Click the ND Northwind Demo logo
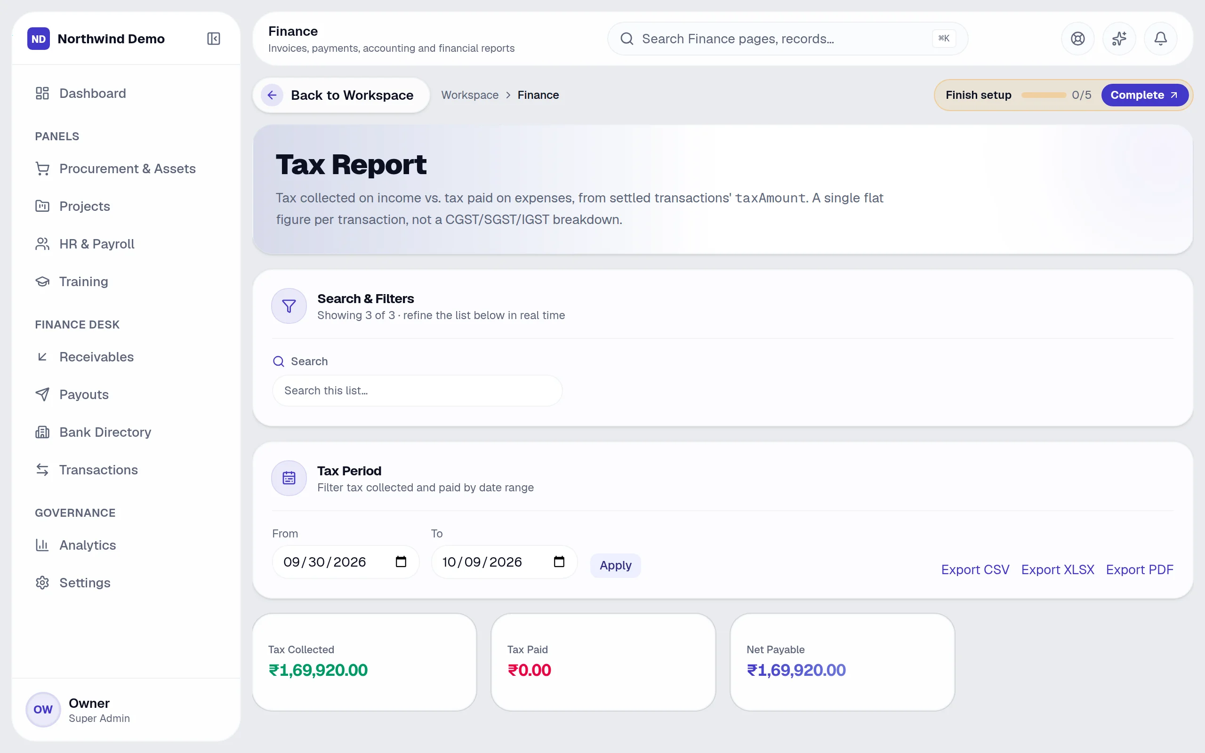The height and width of the screenshot is (753, 1205). point(38,38)
